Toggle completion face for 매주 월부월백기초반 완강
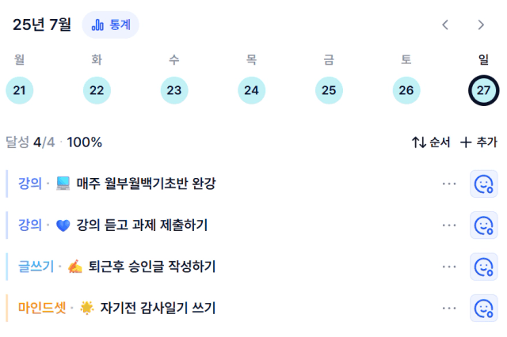 [483, 184]
